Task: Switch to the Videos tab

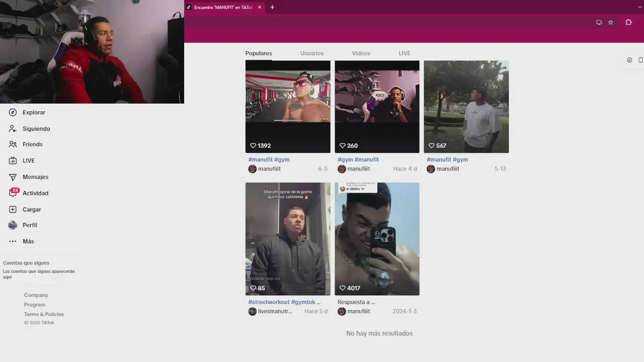Action: point(361,53)
